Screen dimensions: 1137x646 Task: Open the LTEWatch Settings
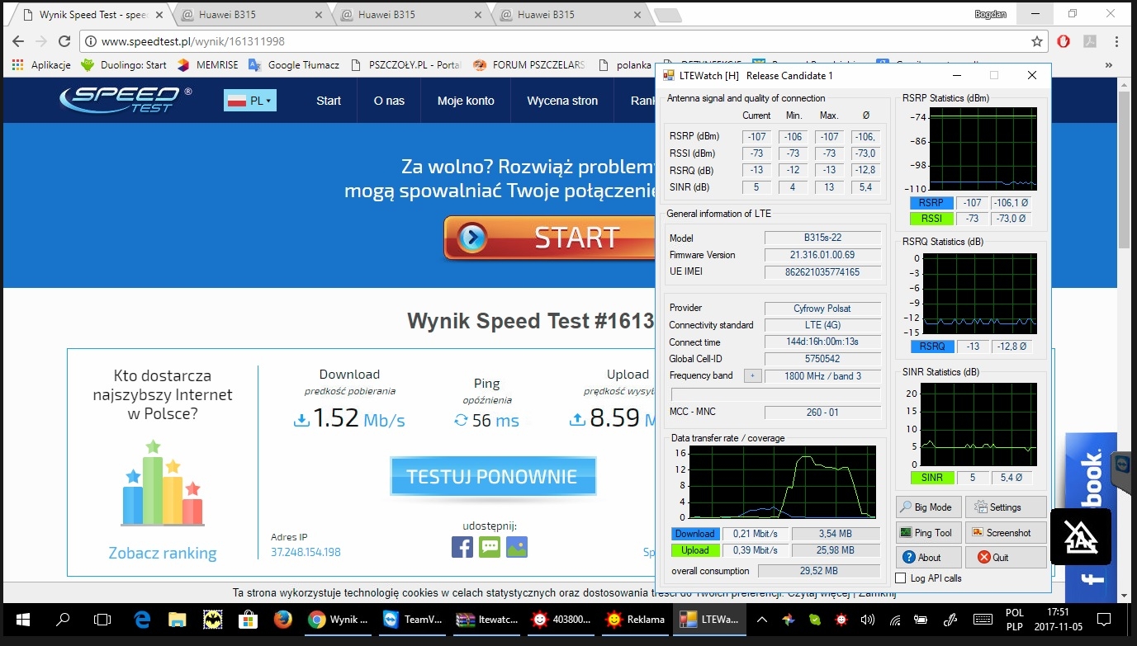(1006, 507)
